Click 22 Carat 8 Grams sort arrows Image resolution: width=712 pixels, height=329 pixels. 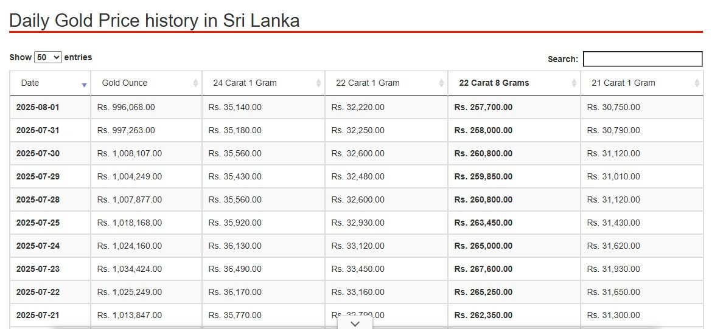coord(574,83)
